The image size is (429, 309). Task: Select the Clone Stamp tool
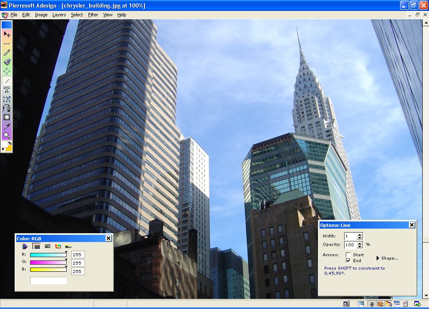(7, 62)
